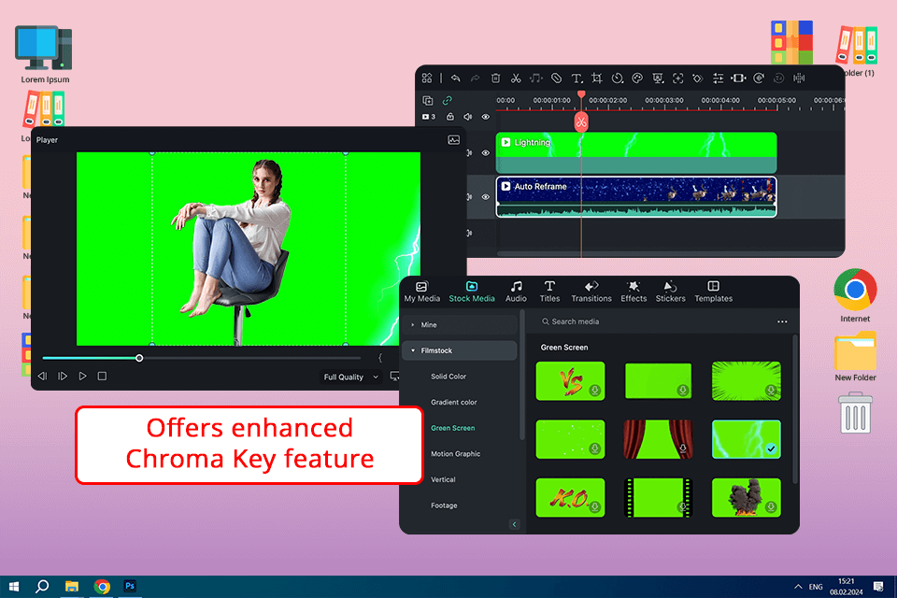Open the Audio tab
Image resolution: width=897 pixels, height=598 pixels.
516,292
